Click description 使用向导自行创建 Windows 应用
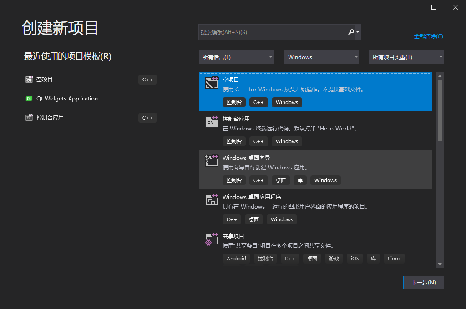This screenshot has height=309, width=466. [265, 168]
